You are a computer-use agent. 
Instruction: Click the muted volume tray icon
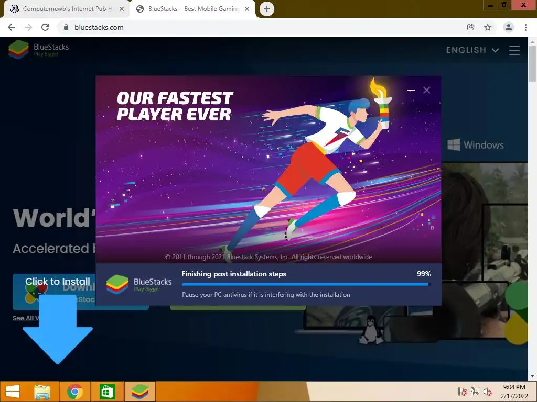(x=487, y=392)
